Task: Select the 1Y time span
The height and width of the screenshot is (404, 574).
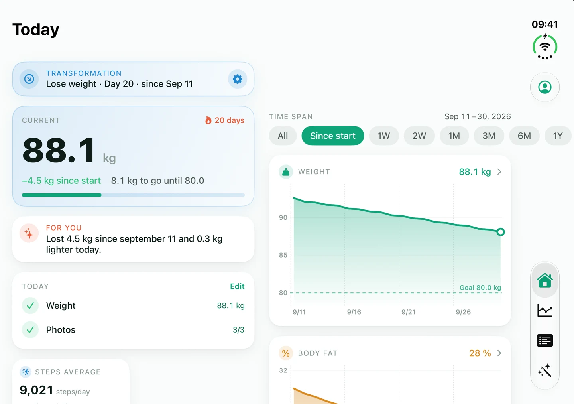Action: pos(558,136)
